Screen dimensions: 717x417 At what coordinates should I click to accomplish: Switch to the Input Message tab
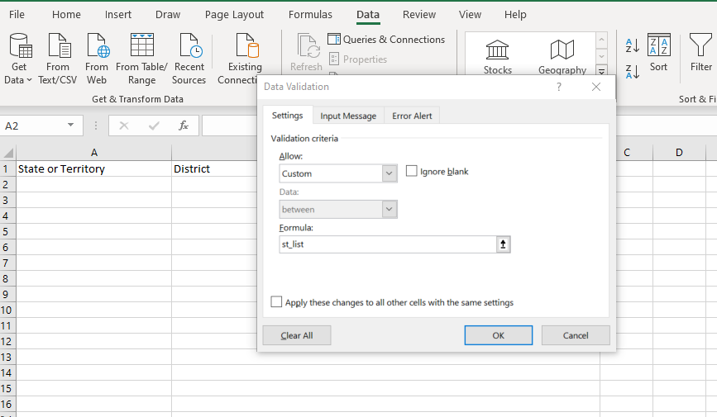[348, 116]
